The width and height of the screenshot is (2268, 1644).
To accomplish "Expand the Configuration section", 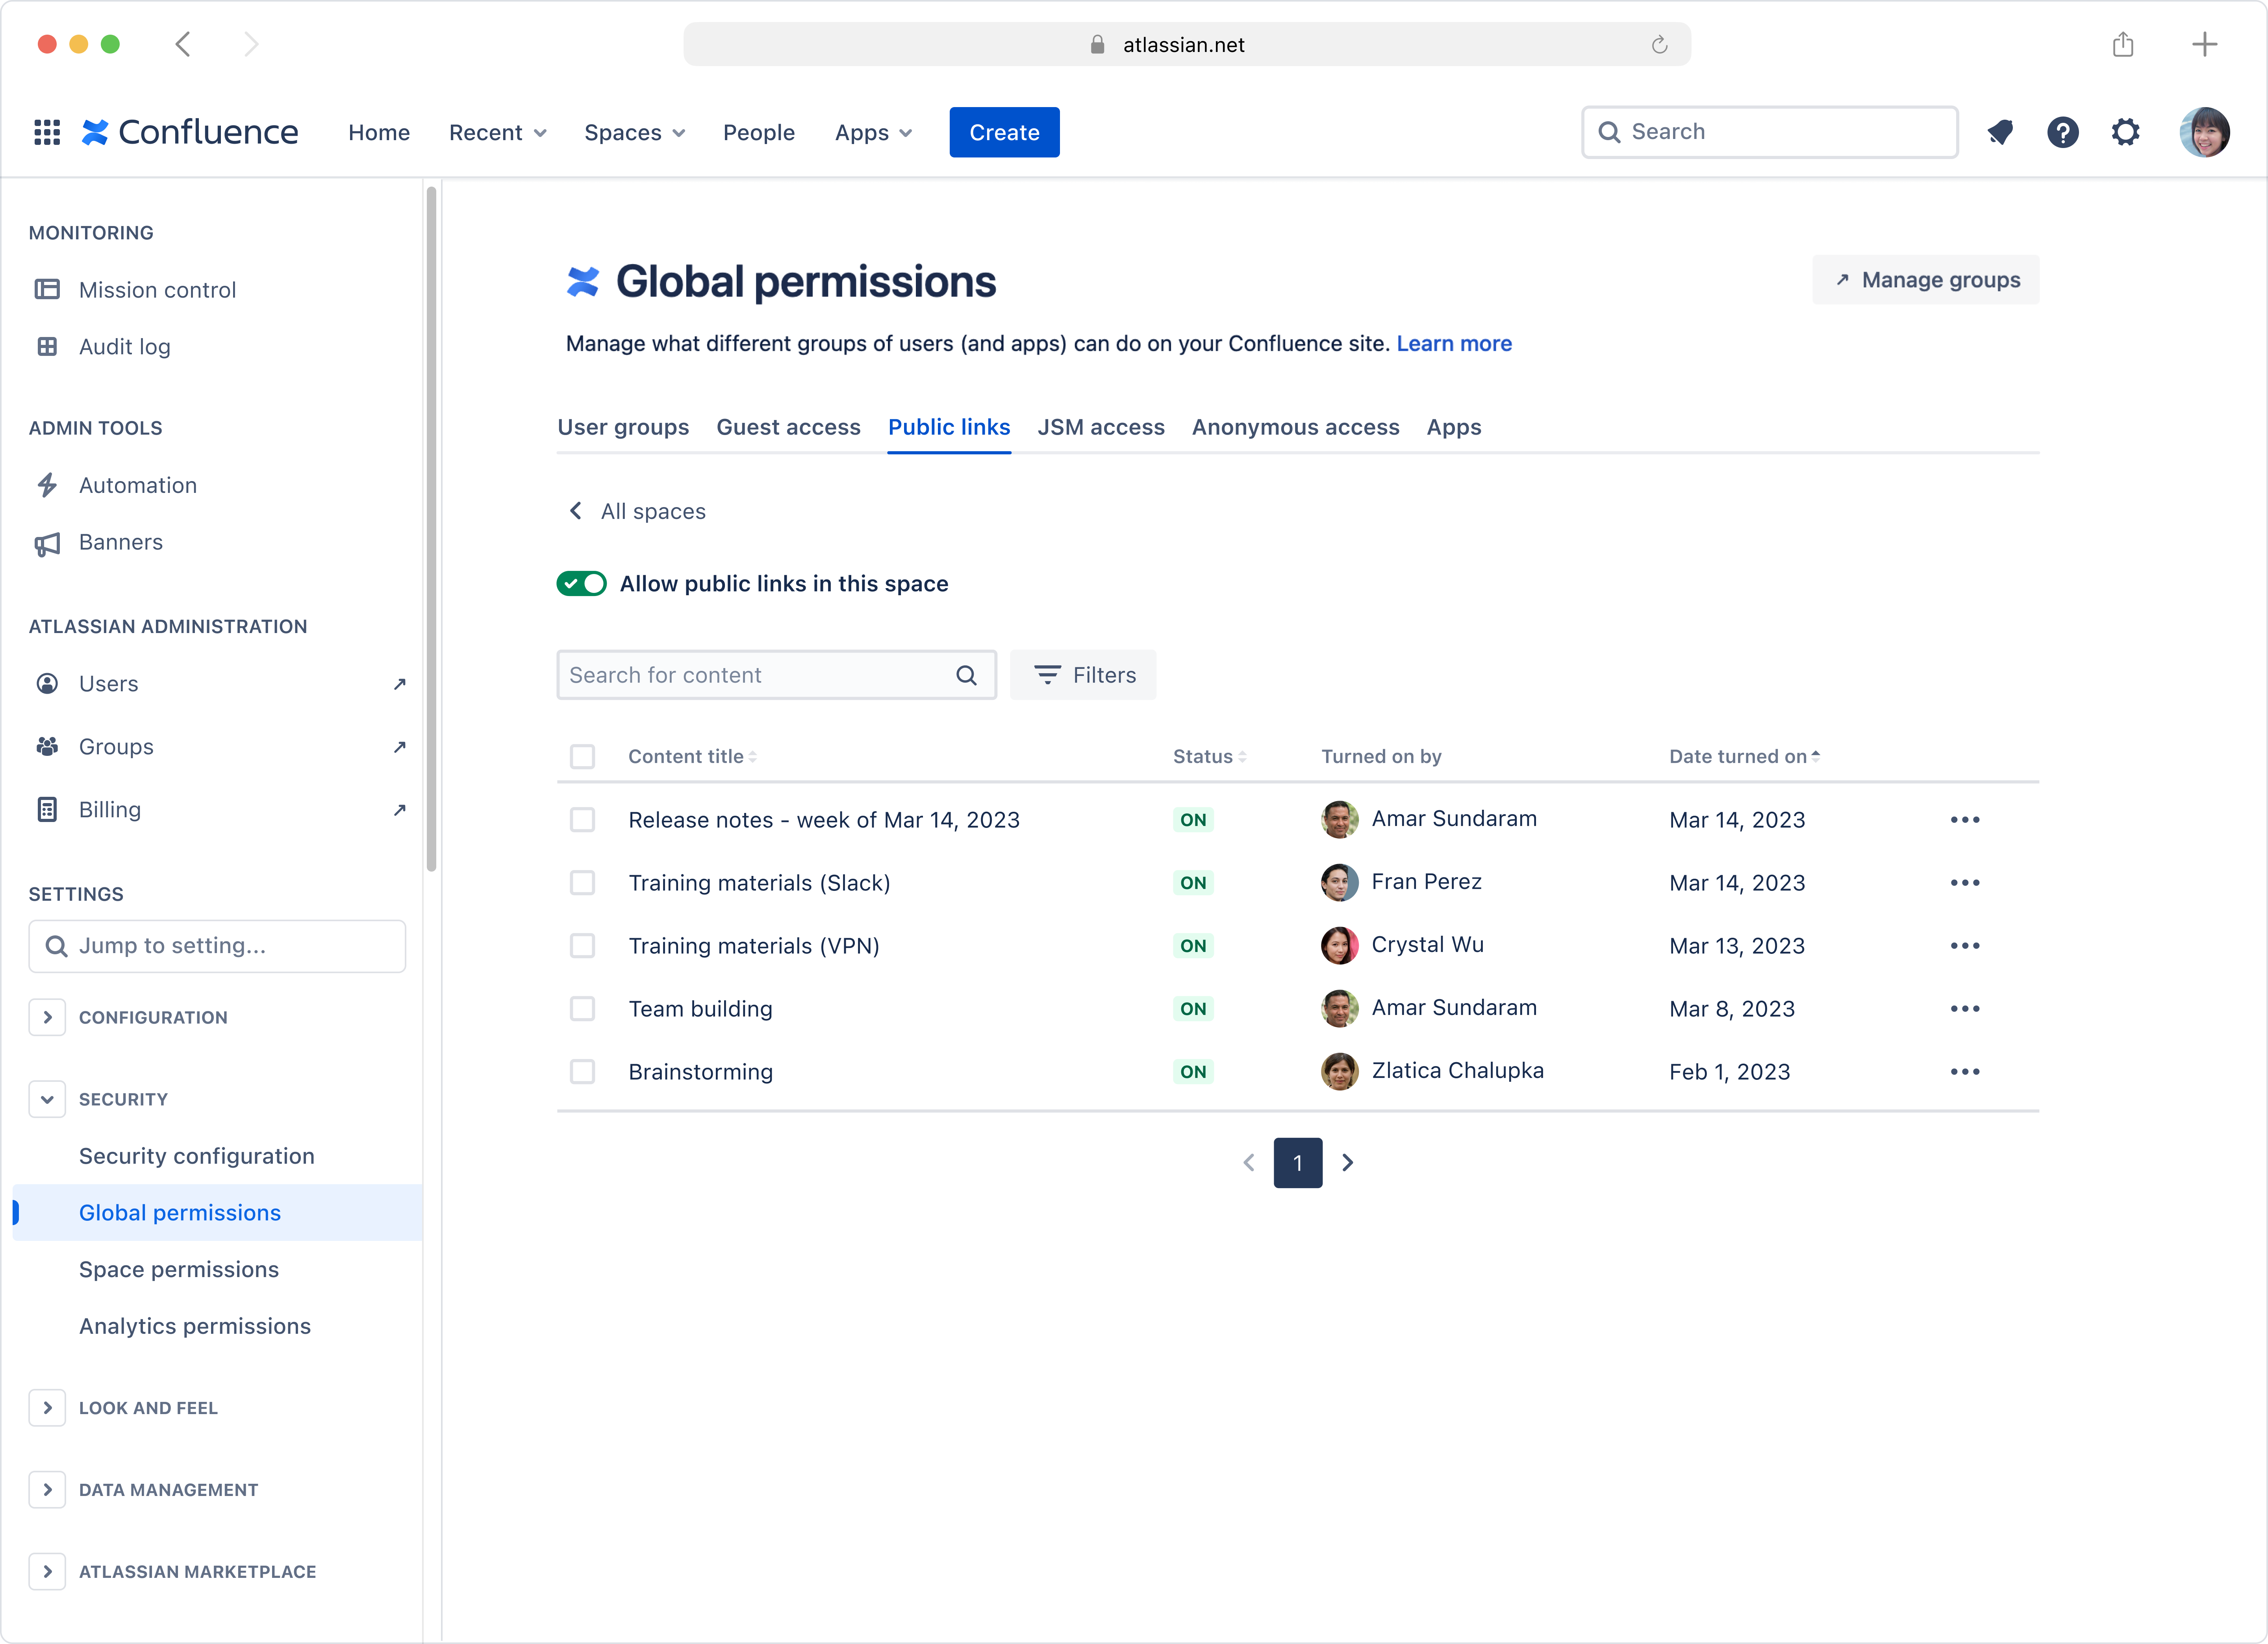I will tap(47, 1017).
